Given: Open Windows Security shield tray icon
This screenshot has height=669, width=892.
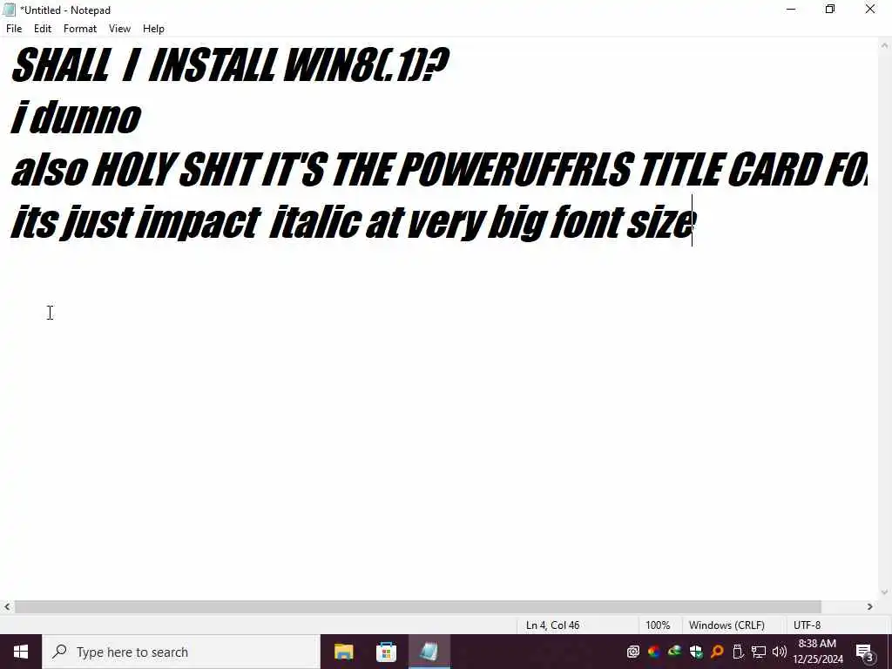Looking at the screenshot, I should pyautogui.click(x=696, y=652).
